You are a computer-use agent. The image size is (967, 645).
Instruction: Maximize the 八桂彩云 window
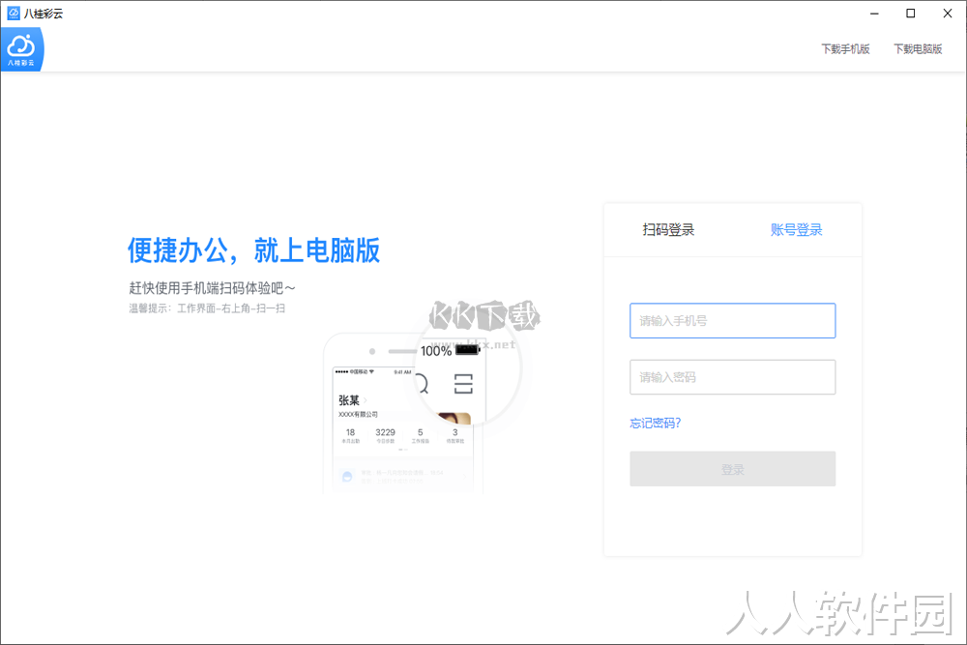[910, 13]
